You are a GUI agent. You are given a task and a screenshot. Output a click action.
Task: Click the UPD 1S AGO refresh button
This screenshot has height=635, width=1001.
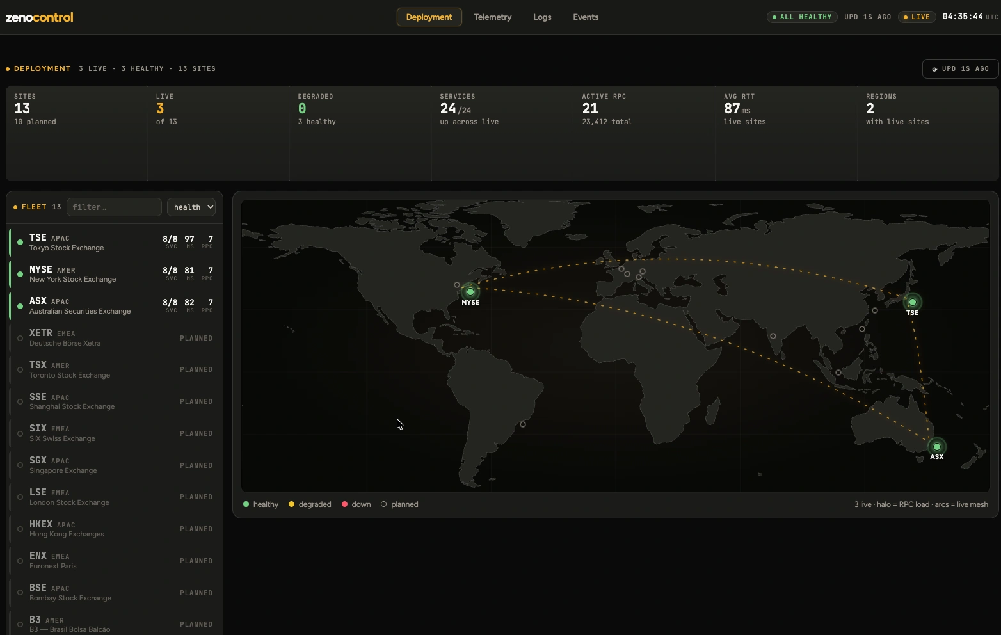[x=960, y=69]
